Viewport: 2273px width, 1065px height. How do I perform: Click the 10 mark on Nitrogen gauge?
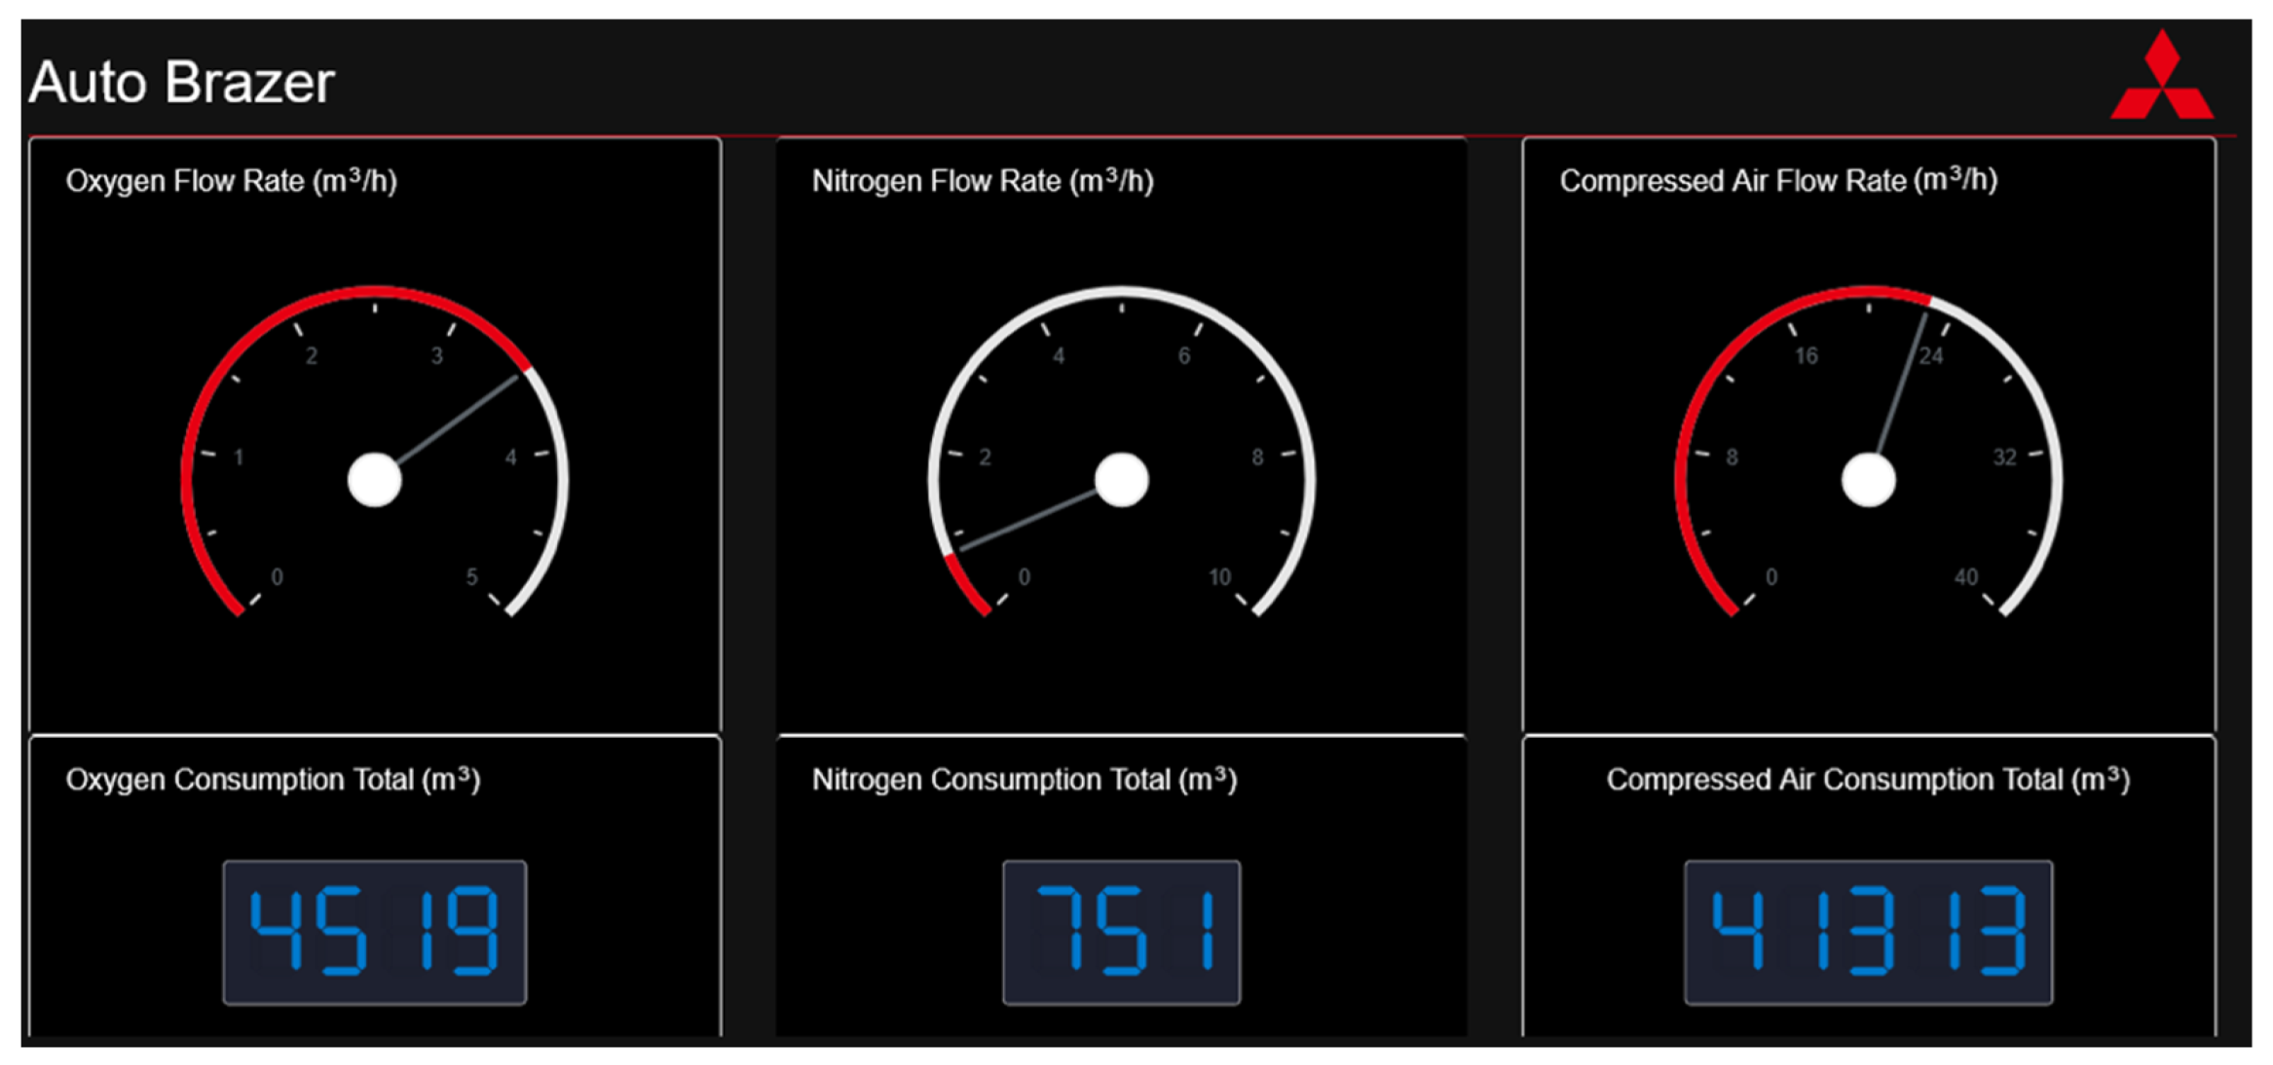click(x=1218, y=576)
